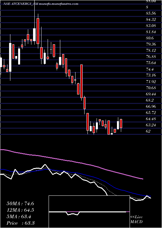Click the 80.6 price axis label
This screenshot has height=228, width=162.
click(x=150, y=38)
